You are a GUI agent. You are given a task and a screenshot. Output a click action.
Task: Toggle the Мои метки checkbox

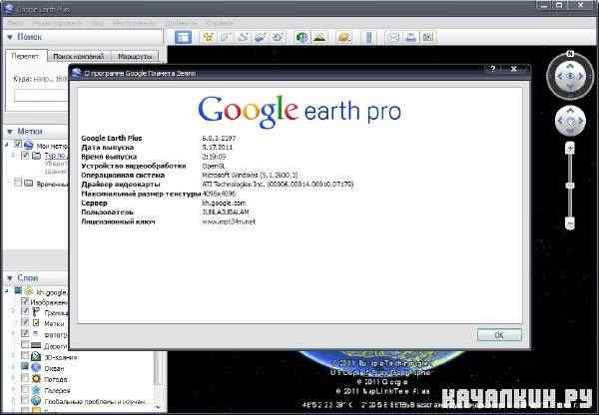[18, 144]
